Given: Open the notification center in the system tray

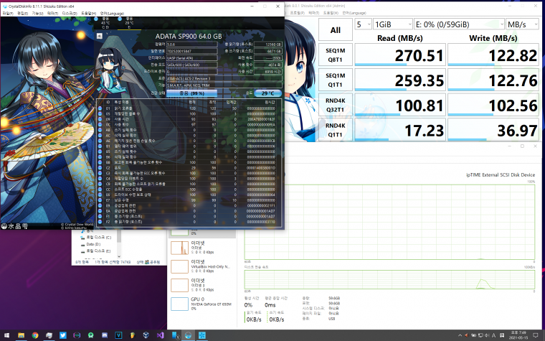Looking at the screenshot, I should (x=536, y=335).
